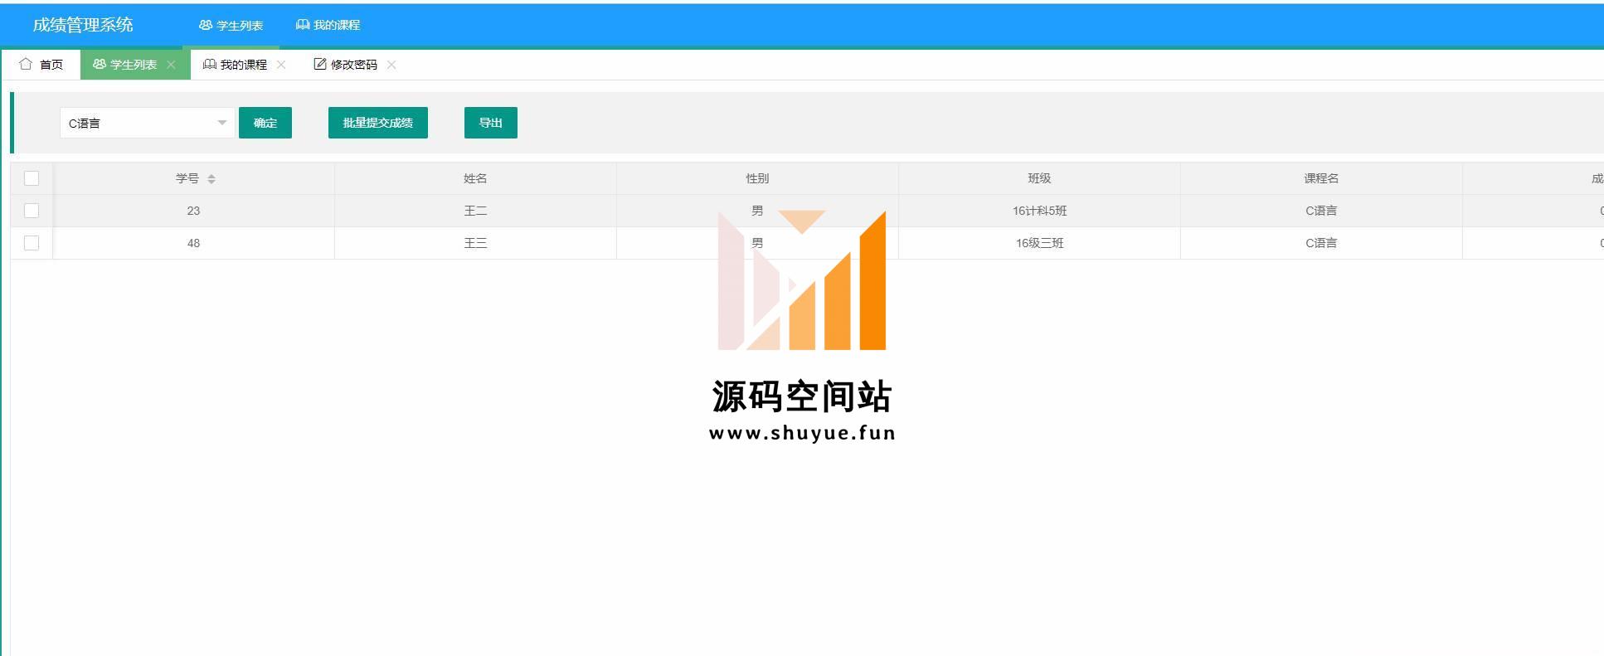
Task: Click the group icon on 学生列表 tab
Action: (x=100, y=64)
